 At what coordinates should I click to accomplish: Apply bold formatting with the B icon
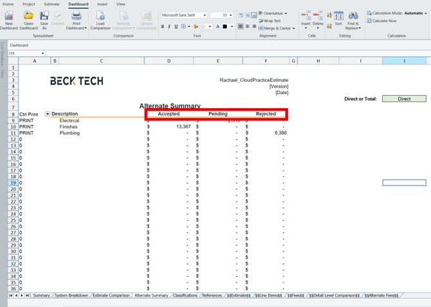(x=163, y=27)
